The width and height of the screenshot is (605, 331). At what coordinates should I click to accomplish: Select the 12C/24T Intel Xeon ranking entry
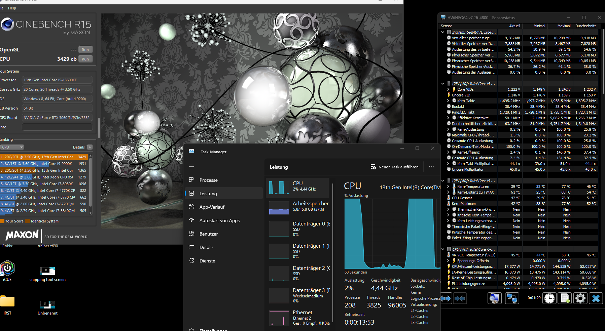click(x=44, y=177)
